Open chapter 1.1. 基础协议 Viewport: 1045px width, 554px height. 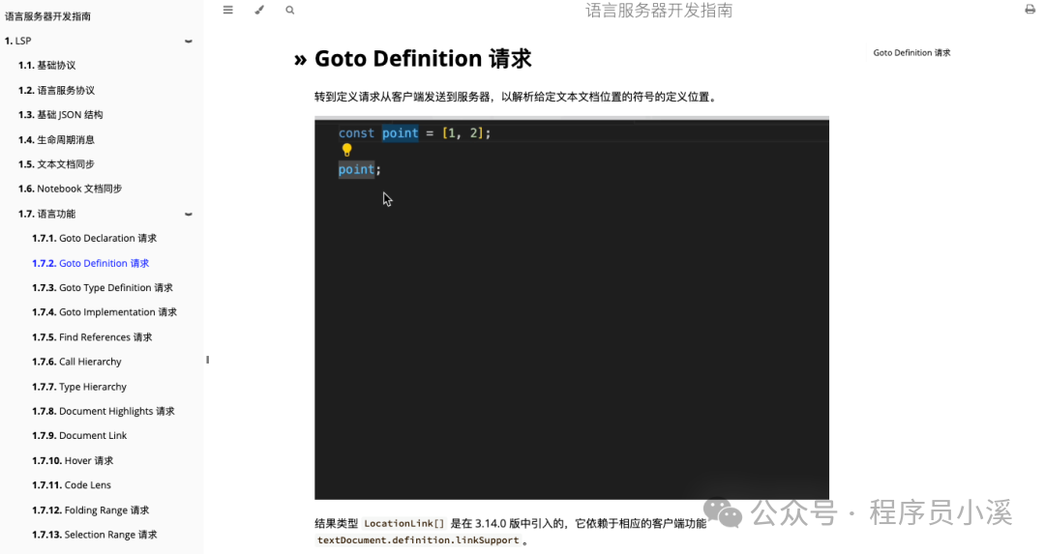tap(46, 65)
